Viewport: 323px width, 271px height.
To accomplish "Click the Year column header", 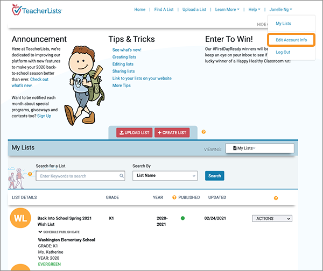I will [158, 197].
